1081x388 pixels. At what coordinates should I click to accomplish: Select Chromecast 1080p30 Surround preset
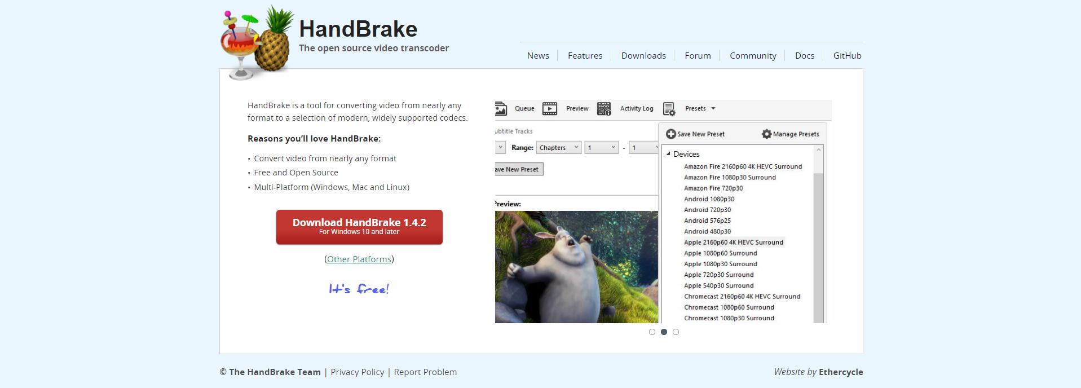click(x=729, y=318)
